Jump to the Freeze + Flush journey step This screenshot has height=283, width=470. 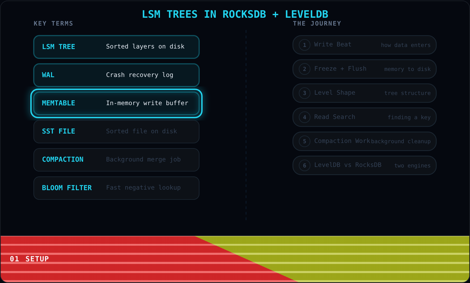click(x=365, y=69)
